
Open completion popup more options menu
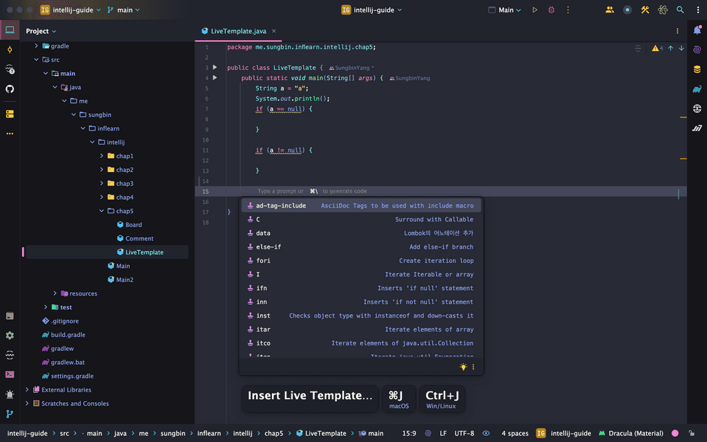pyautogui.click(x=473, y=367)
